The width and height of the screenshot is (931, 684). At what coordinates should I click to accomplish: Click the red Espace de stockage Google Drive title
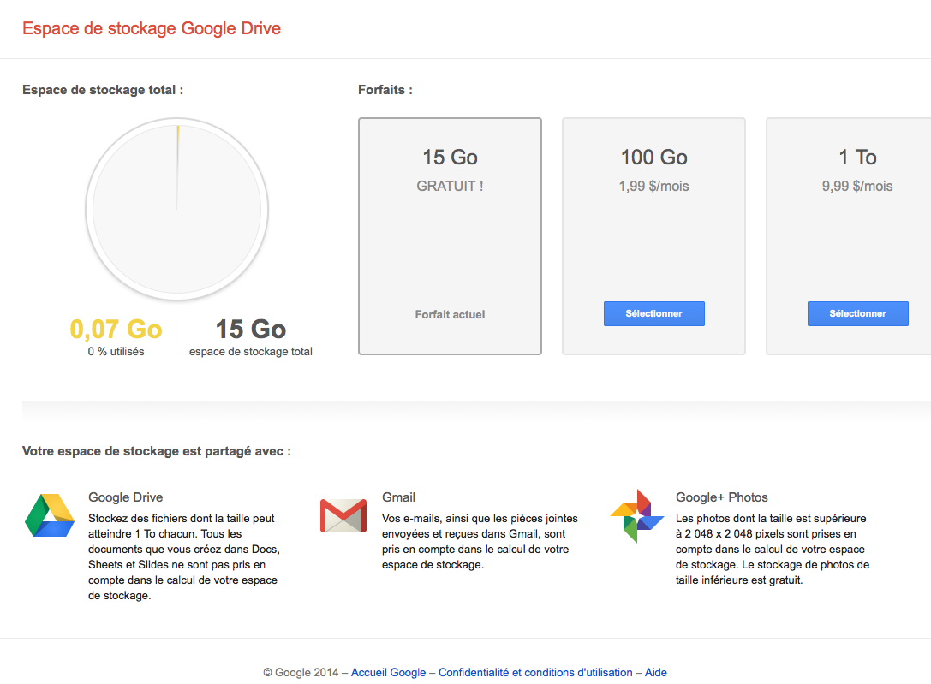152,28
